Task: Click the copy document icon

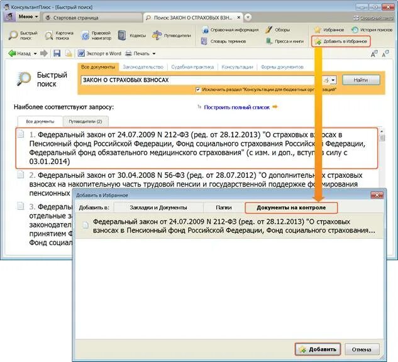Action: pyautogui.click(x=69, y=53)
